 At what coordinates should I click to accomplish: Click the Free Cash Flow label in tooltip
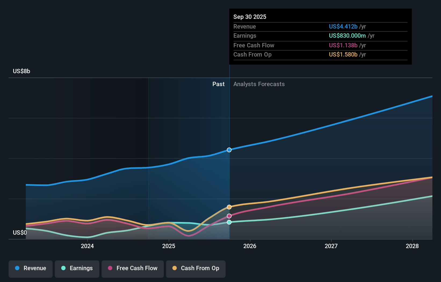click(254, 45)
